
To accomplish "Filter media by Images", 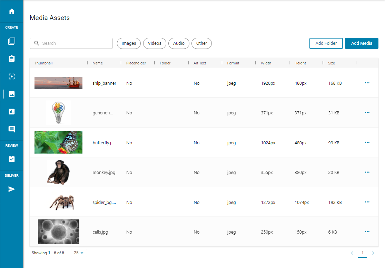I will 129,43.
